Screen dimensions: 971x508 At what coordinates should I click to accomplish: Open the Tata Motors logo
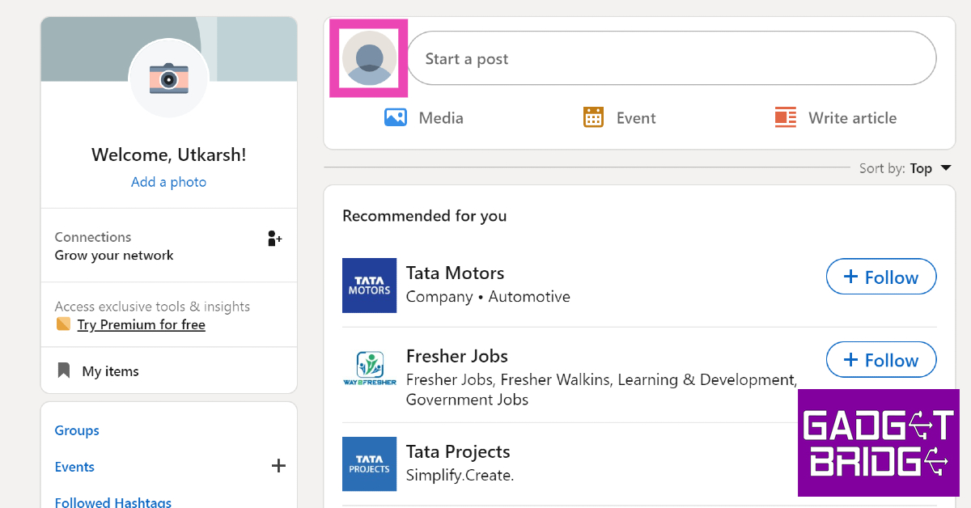click(x=369, y=286)
